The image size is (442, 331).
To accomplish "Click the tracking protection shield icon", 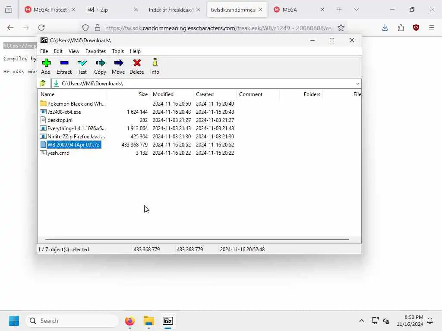I will [85, 28].
